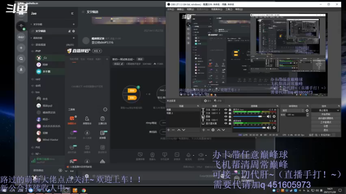The width and height of the screenshot is (346, 194).
Task: Open the 工具(T) menu in OBS
Action: (229, 9)
